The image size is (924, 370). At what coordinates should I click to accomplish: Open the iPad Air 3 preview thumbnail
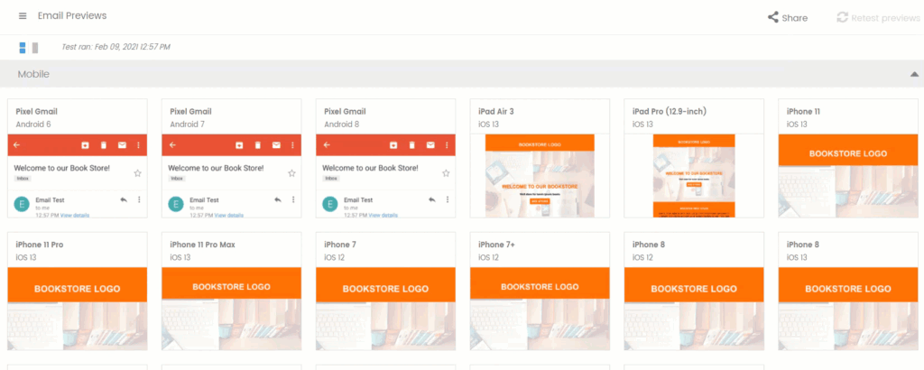pyautogui.click(x=540, y=176)
